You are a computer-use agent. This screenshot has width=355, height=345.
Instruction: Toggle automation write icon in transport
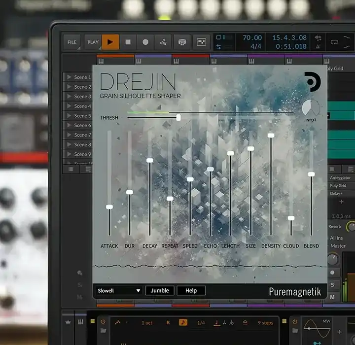click(163, 42)
